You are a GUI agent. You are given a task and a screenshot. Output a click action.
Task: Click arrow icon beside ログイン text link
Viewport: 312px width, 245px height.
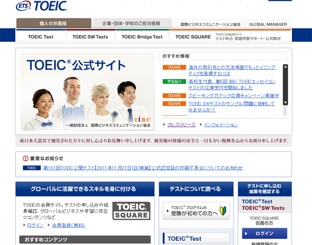24,225
